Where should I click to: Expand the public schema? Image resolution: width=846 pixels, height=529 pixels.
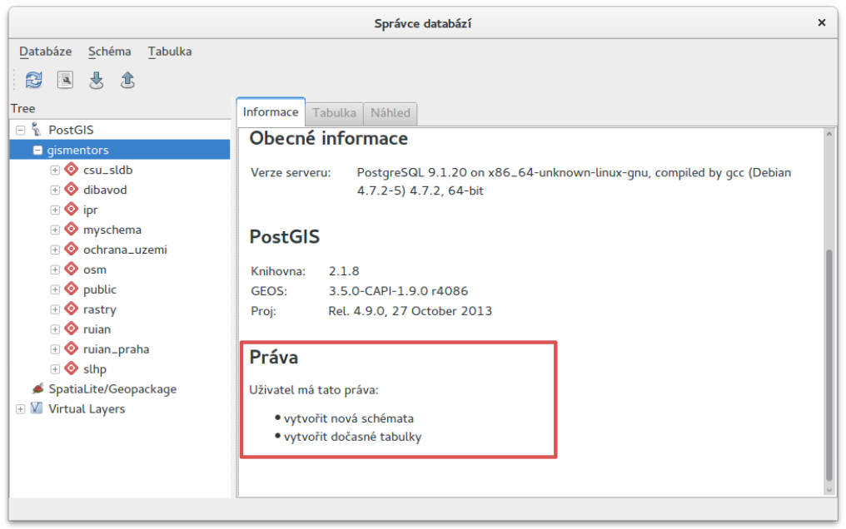55,289
